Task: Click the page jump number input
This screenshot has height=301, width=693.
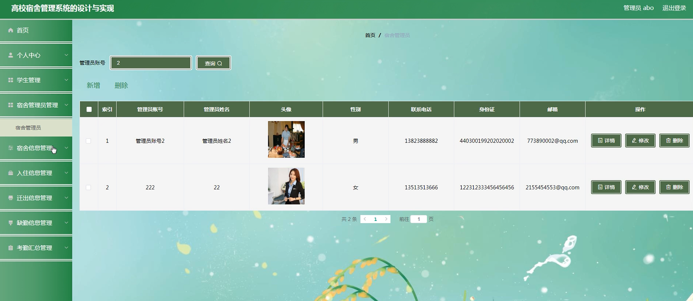Action: pos(419,219)
